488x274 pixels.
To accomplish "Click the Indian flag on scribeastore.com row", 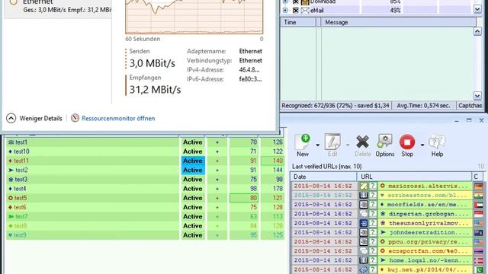I will click(478, 196).
